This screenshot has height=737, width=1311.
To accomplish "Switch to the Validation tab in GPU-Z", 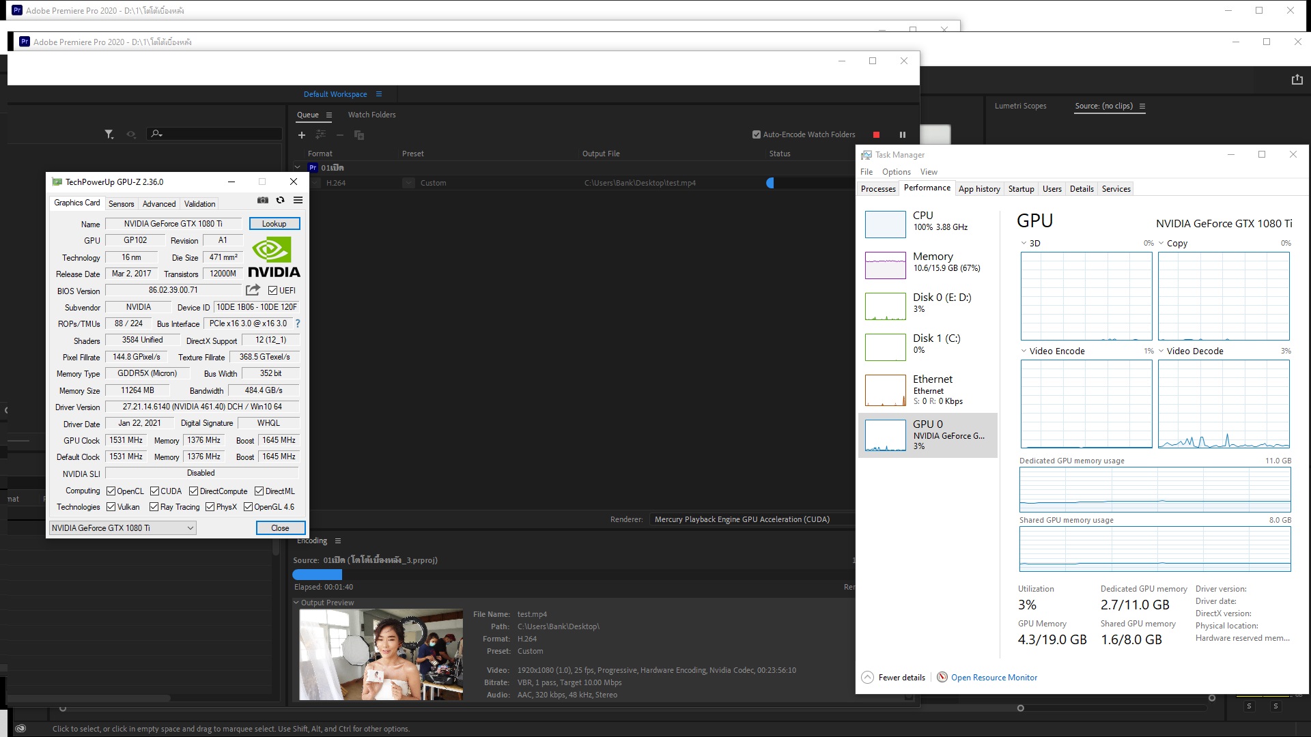I will (199, 204).
